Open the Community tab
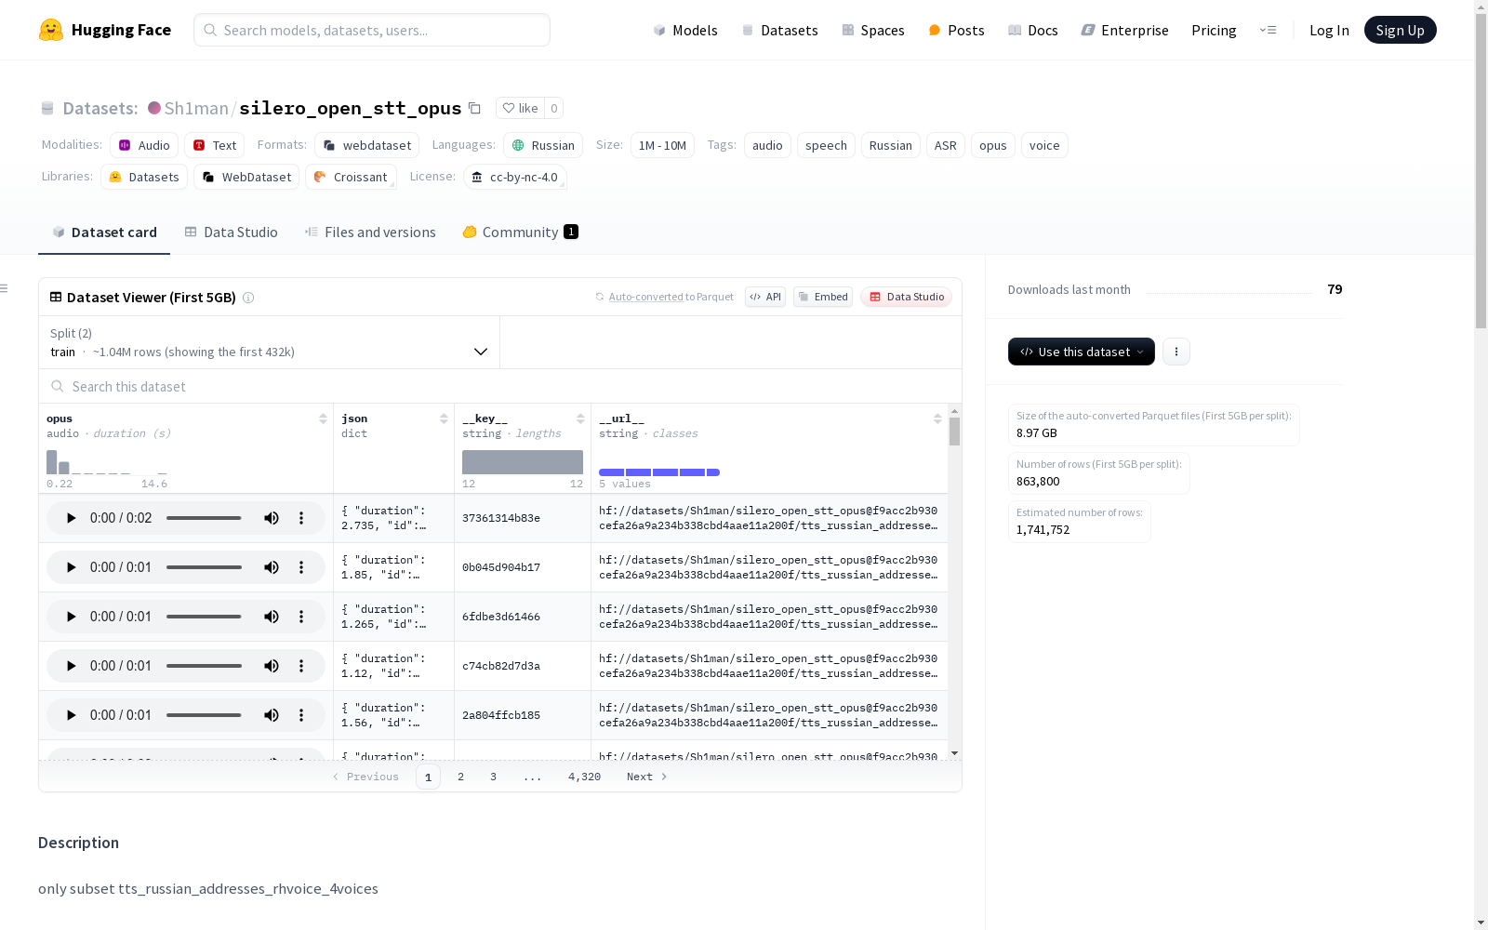Screen dimensions: 1488x930 pyautogui.click(x=521, y=232)
